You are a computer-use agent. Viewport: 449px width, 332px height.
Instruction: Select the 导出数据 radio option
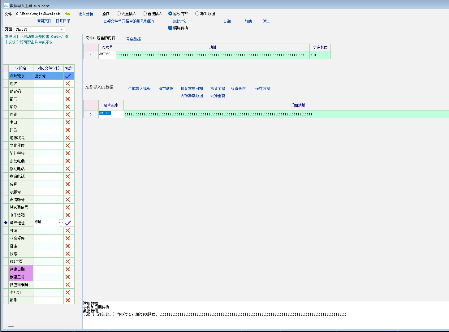click(197, 14)
